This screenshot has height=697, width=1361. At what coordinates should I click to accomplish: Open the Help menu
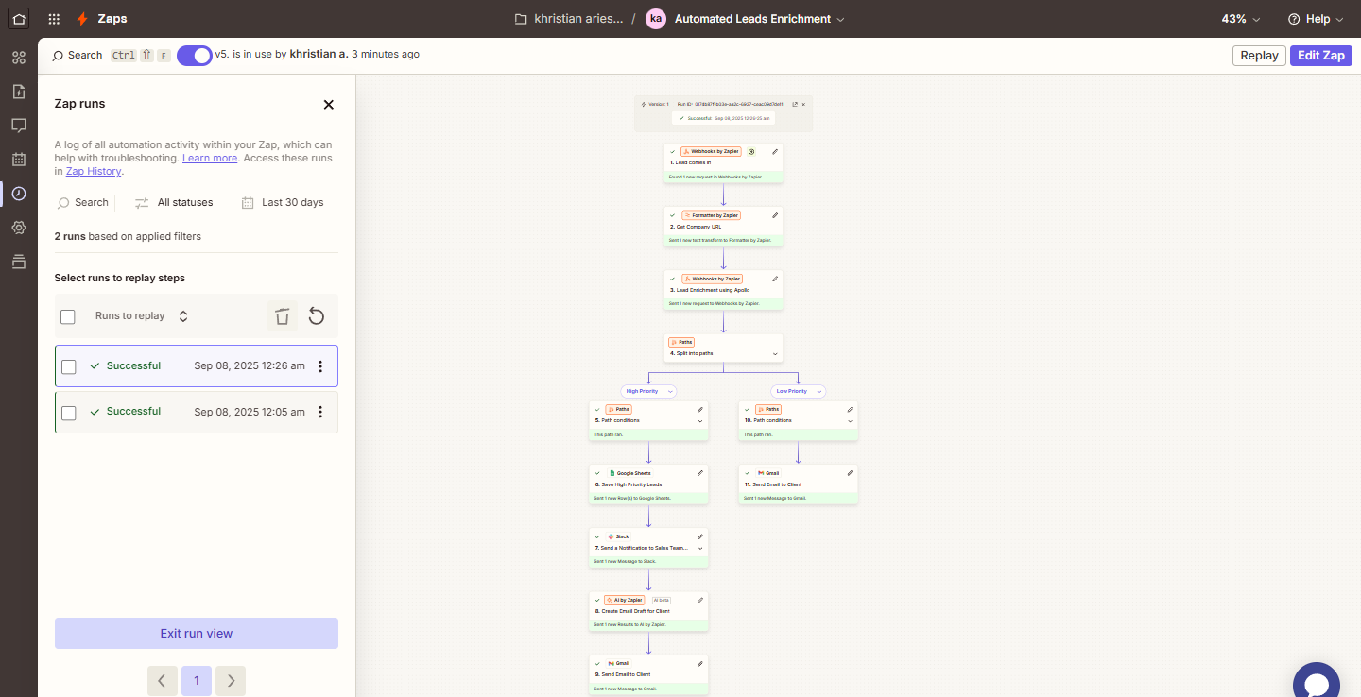point(1315,19)
